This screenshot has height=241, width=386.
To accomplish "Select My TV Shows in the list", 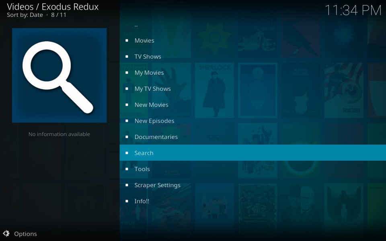I will 253,88.
